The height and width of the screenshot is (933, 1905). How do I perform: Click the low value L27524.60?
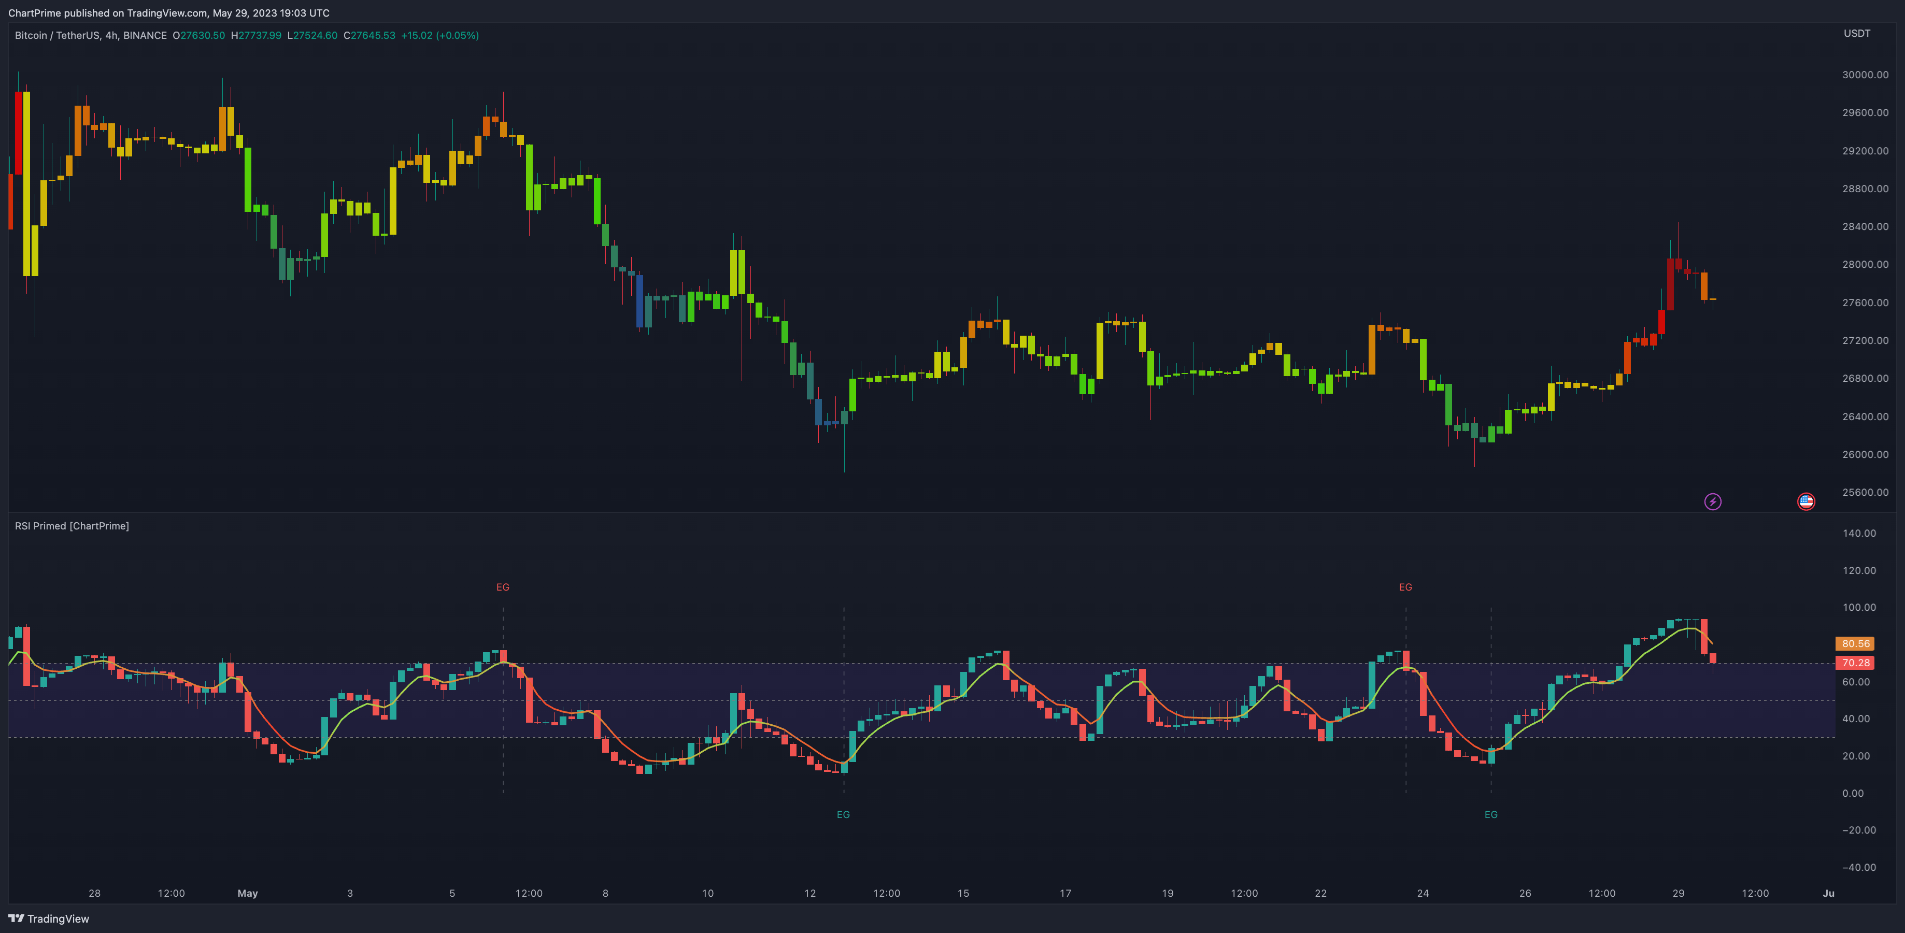[312, 36]
